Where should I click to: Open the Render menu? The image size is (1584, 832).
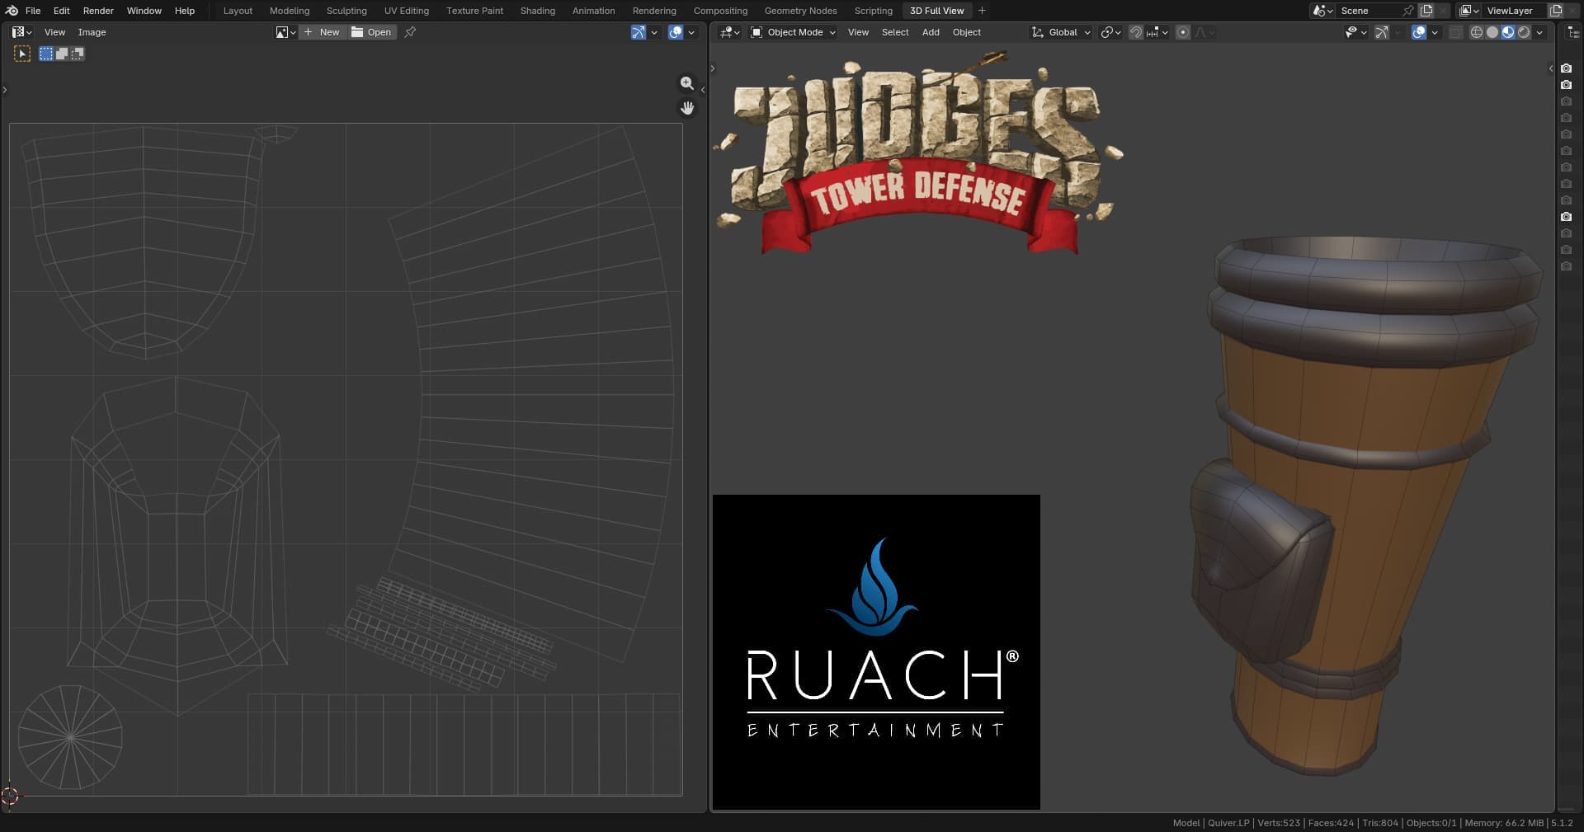tap(98, 11)
